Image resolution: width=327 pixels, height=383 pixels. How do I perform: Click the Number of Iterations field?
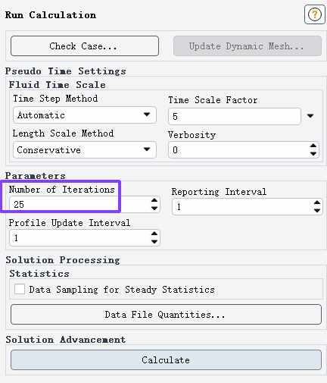coord(79,204)
